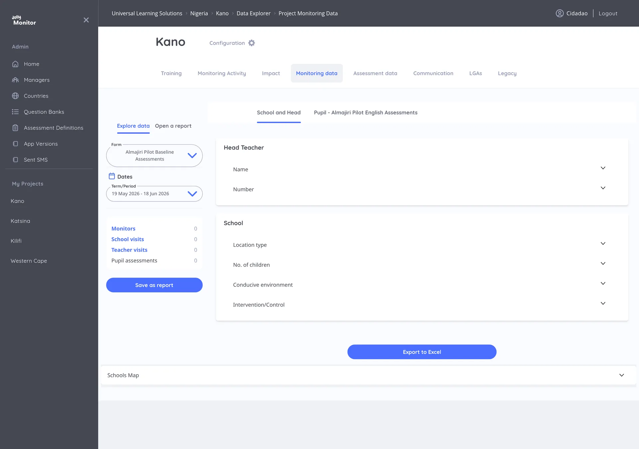Click Universal Learning Solutions breadcrumb
639x449 pixels.
point(147,13)
